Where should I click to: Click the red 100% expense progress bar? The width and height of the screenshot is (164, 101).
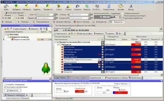point(120,93)
